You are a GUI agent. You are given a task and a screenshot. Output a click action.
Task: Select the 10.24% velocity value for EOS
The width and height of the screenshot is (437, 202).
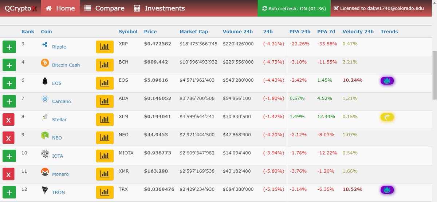pyautogui.click(x=353, y=80)
